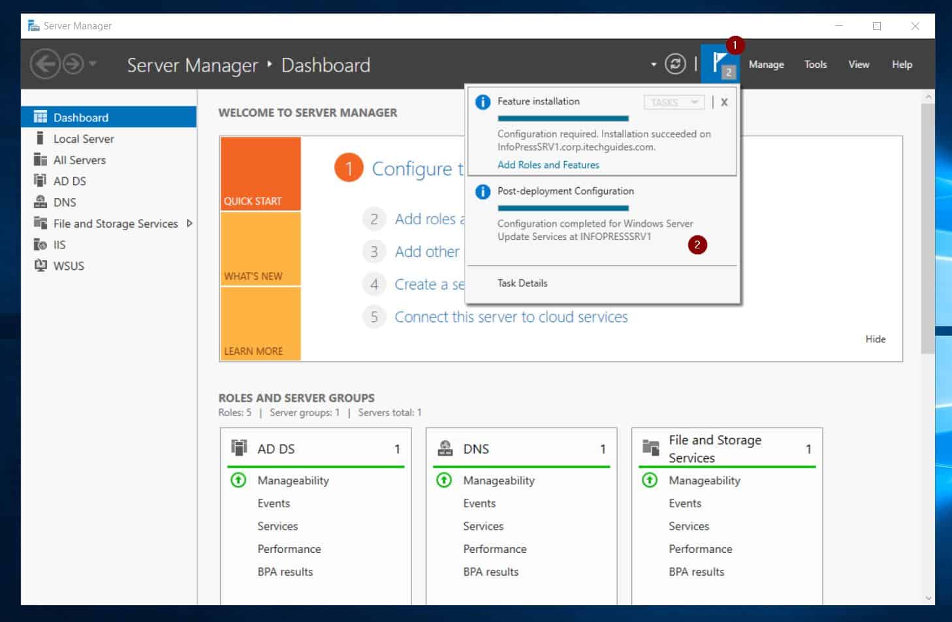Viewport: 952px width, 622px height.
Task: Open the Notifications flag icon
Action: tap(720, 64)
